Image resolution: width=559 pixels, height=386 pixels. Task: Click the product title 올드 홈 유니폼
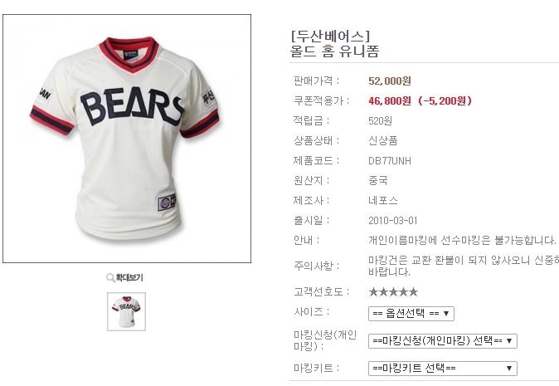[x=334, y=51]
